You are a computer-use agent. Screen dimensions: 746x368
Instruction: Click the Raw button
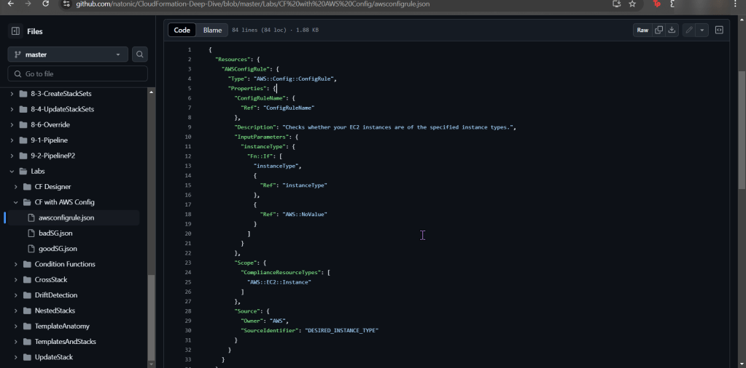coord(642,31)
